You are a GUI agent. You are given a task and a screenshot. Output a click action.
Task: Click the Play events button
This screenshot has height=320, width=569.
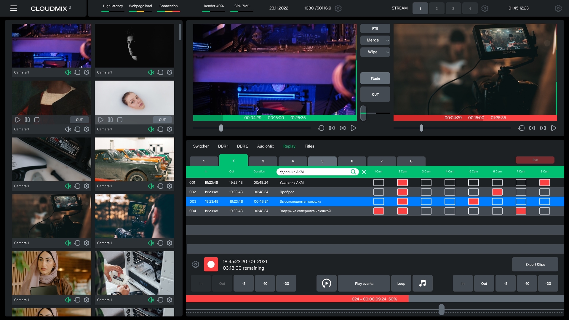pos(364,283)
